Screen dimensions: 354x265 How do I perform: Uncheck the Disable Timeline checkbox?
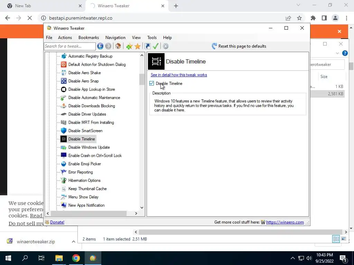click(x=151, y=84)
